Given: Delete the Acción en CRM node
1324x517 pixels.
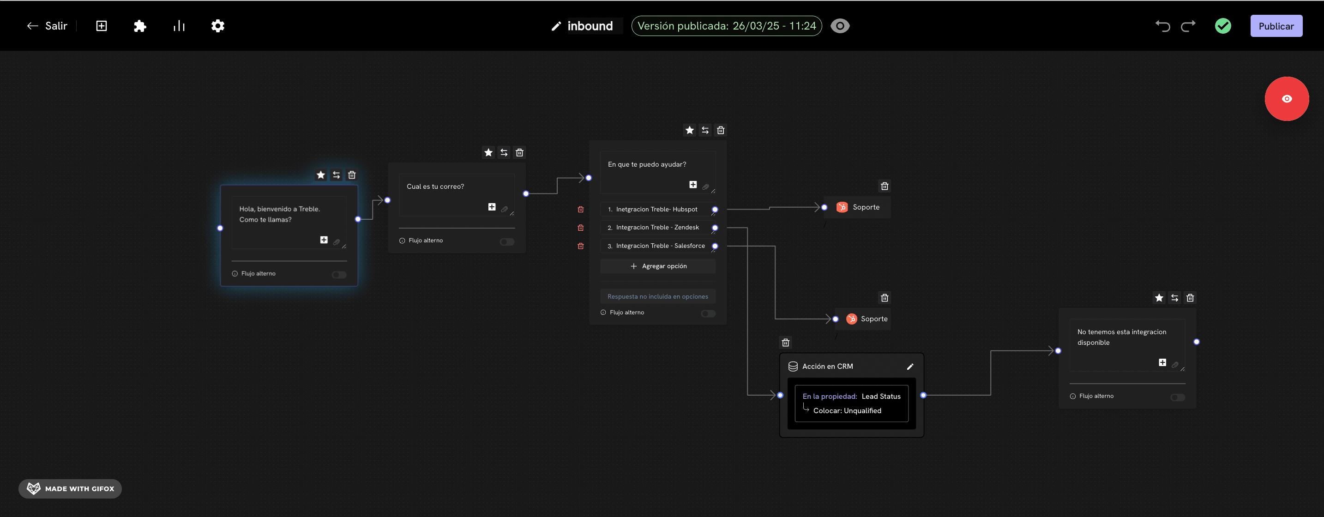Looking at the screenshot, I should 785,343.
